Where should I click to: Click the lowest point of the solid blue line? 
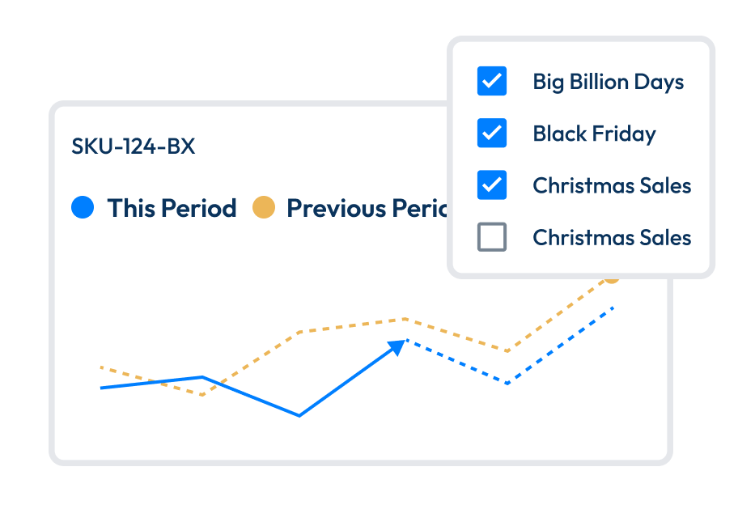click(299, 415)
